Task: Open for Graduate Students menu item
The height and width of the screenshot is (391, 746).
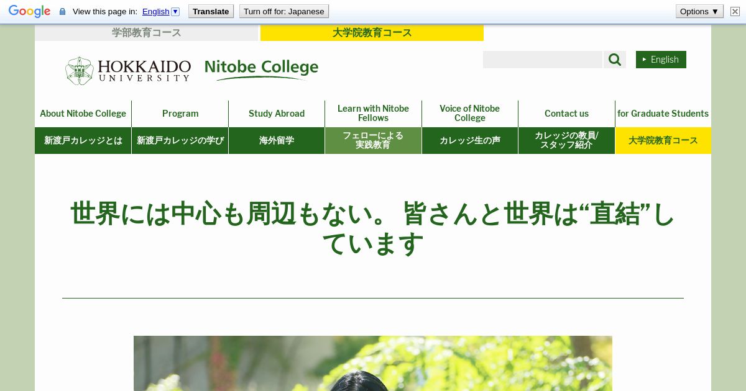Action: pyautogui.click(x=663, y=114)
